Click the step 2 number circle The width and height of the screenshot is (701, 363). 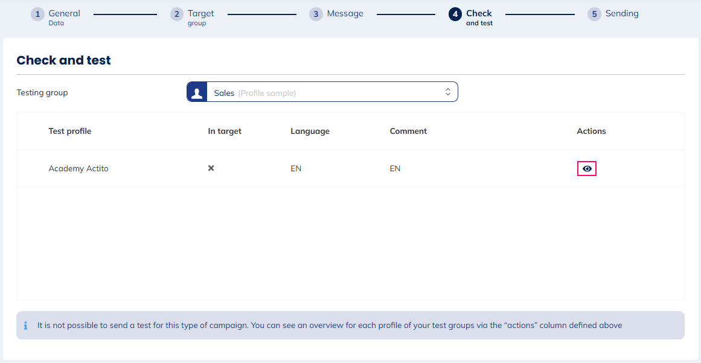(177, 14)
